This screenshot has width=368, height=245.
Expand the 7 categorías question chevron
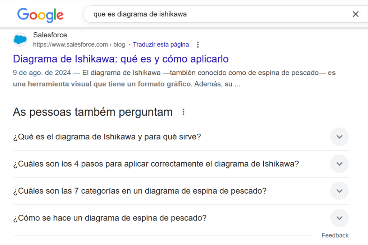pos(339,191)
